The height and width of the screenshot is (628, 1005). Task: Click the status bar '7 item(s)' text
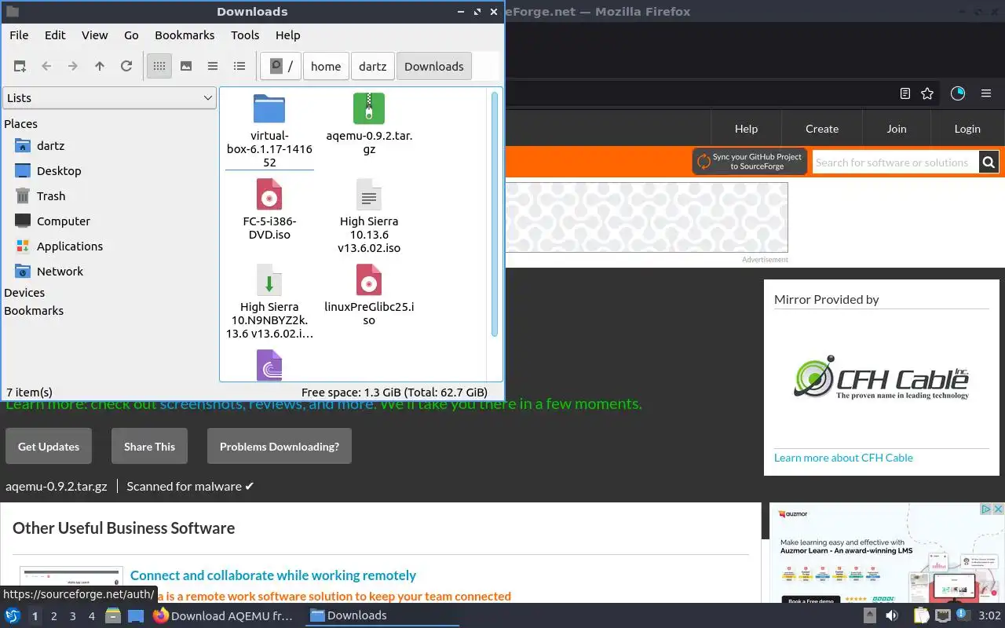point(29,392)
